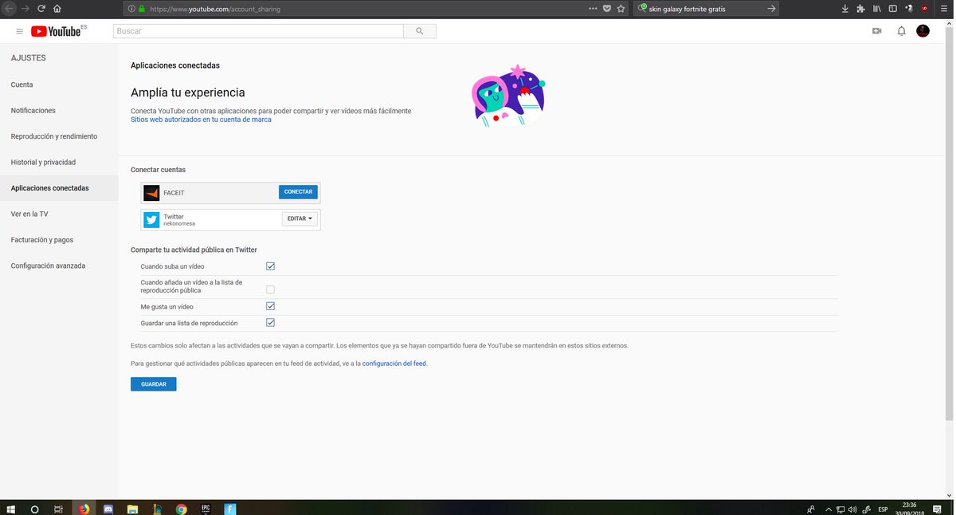Open the puzzle-piece extensions icon
Viewport: 956px width, 515px height.
tap(860, 9)
